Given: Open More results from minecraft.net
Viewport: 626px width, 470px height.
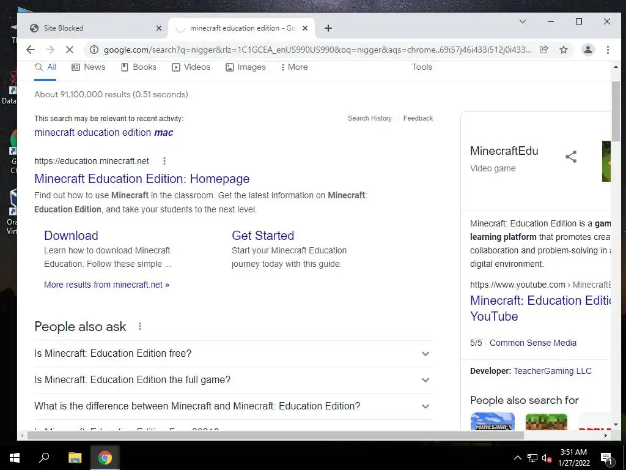Looking at the screenshot, I should coord(106,285).
